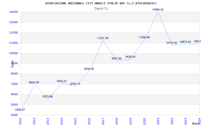This screenshot has width=202, height=126.
Task: Click x-axis year 2015
Action: [75, 121]
